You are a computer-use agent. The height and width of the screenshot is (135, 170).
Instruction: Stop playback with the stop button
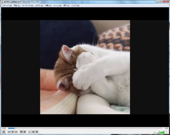pos(13,132)
